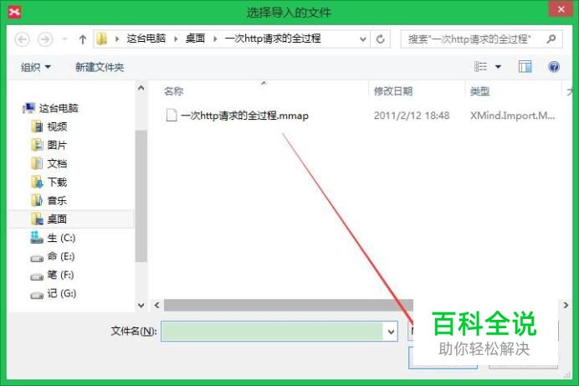Open the 文档 folder in sidebar
The height and width of the screenshot is (386, 579).
point(49,163)
